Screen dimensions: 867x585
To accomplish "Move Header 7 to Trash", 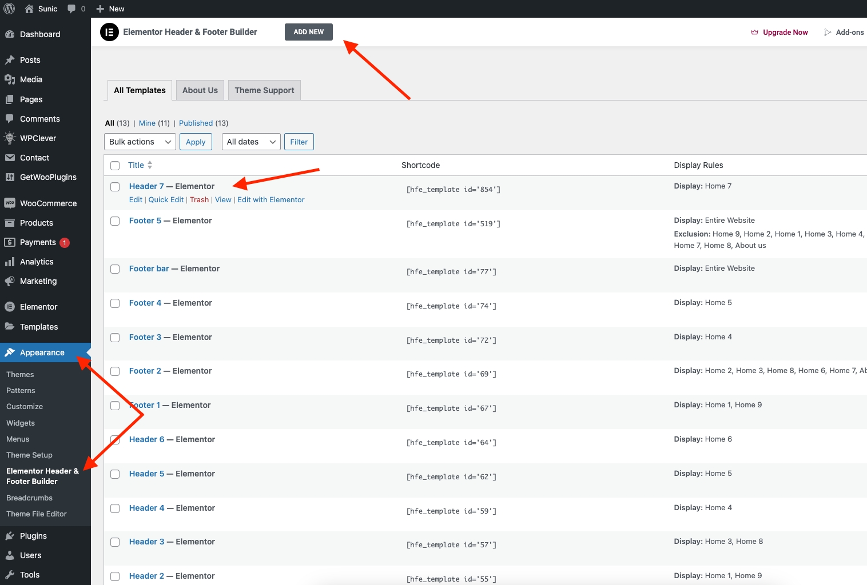I will [x=199, y=200].
